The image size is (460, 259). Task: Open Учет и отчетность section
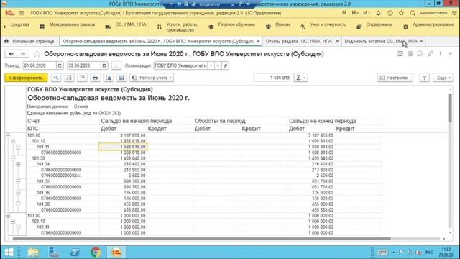(323, 27)
